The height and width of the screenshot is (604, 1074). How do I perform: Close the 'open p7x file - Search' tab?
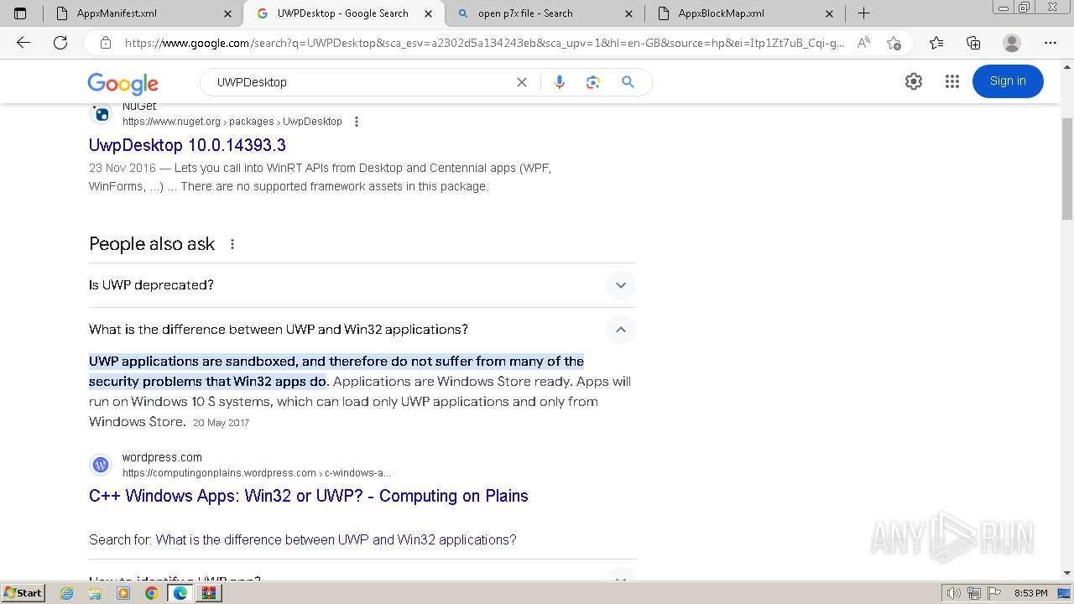[628, 13]
